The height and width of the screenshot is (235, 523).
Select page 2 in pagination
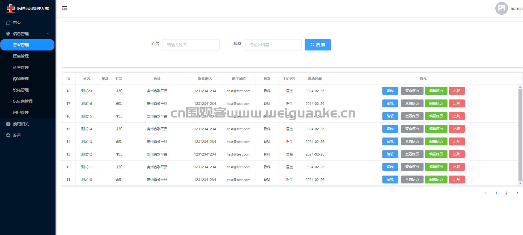click(x=506, y=193)
